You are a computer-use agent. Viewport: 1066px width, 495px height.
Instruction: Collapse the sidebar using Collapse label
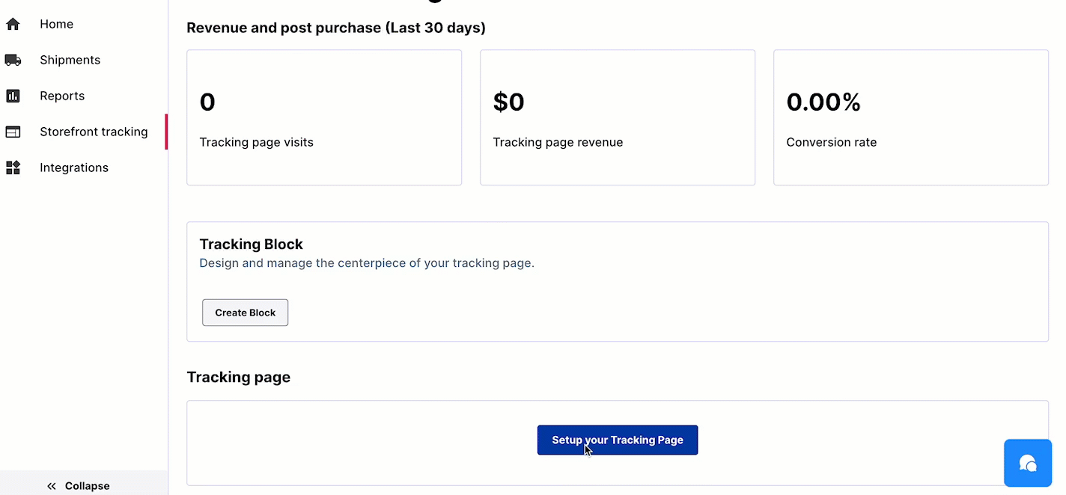point(88,486)
